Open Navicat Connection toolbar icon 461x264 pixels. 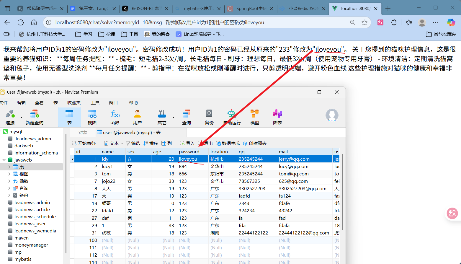point(10,117)
